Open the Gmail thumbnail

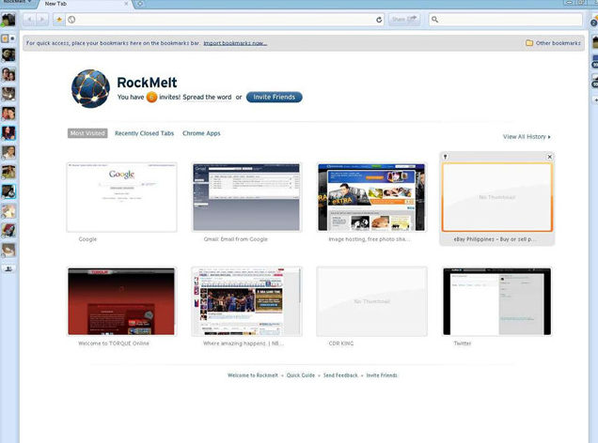246,197
